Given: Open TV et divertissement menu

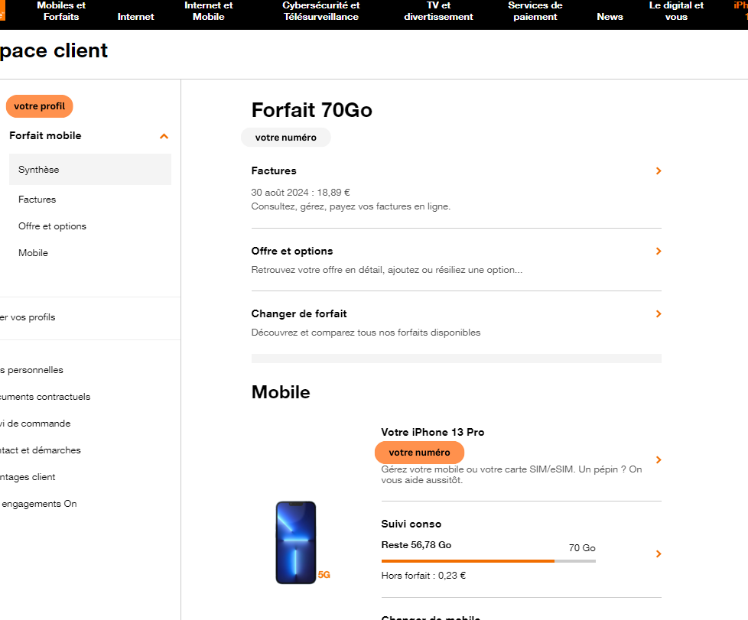Looking at the screenshot, I should pos(438,11).
